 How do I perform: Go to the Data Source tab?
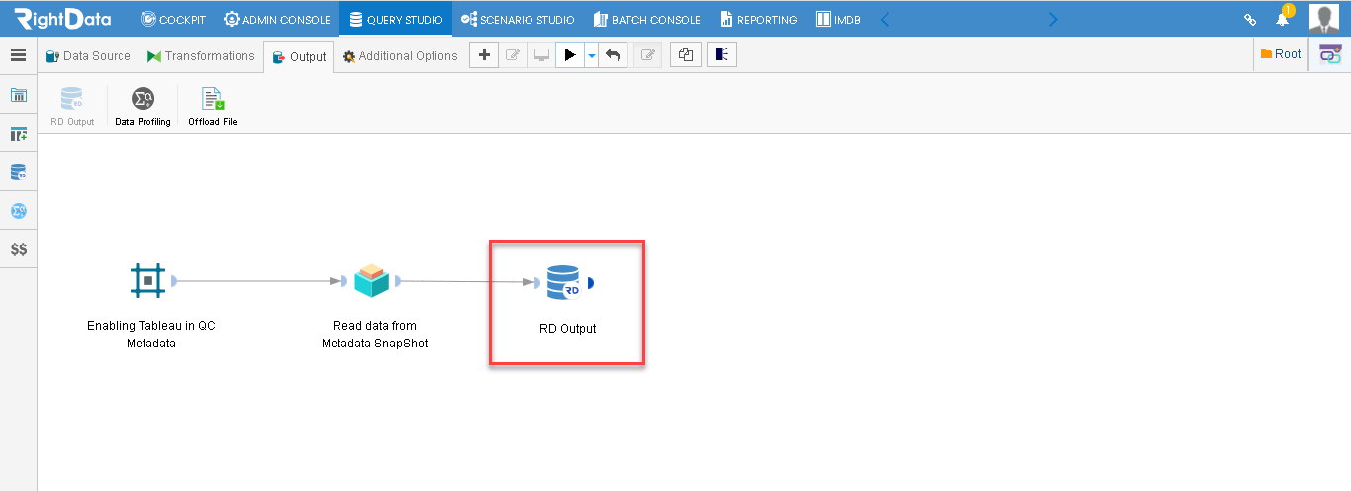(88, 56)
